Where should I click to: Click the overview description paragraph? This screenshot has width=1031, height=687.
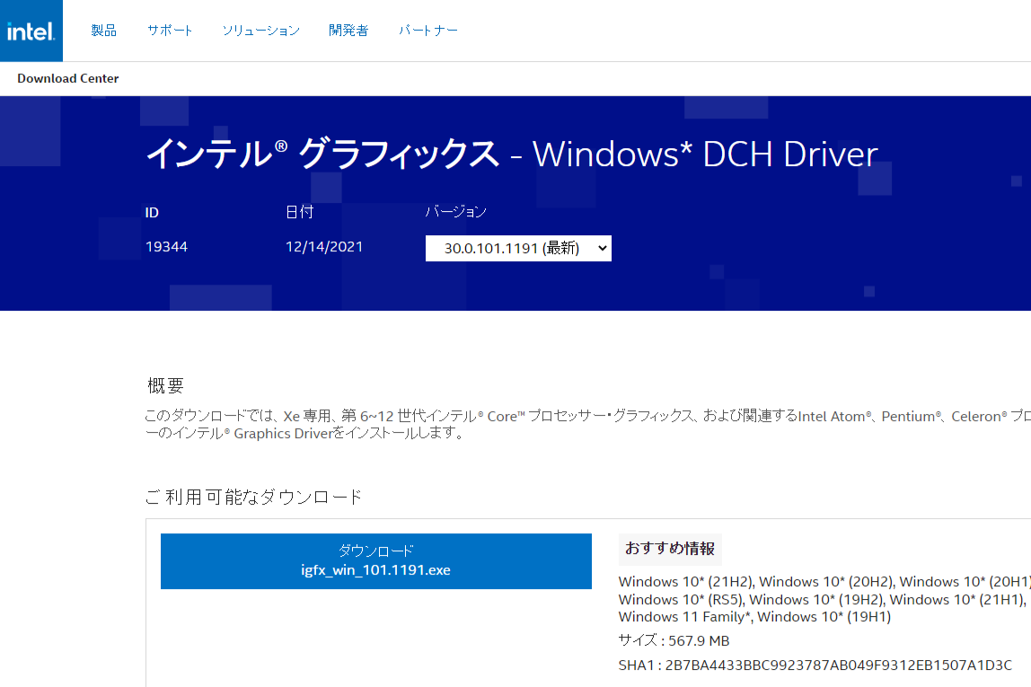(588, 424)
